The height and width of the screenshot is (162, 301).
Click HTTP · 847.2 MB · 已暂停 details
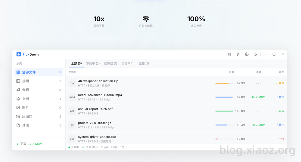94,86
